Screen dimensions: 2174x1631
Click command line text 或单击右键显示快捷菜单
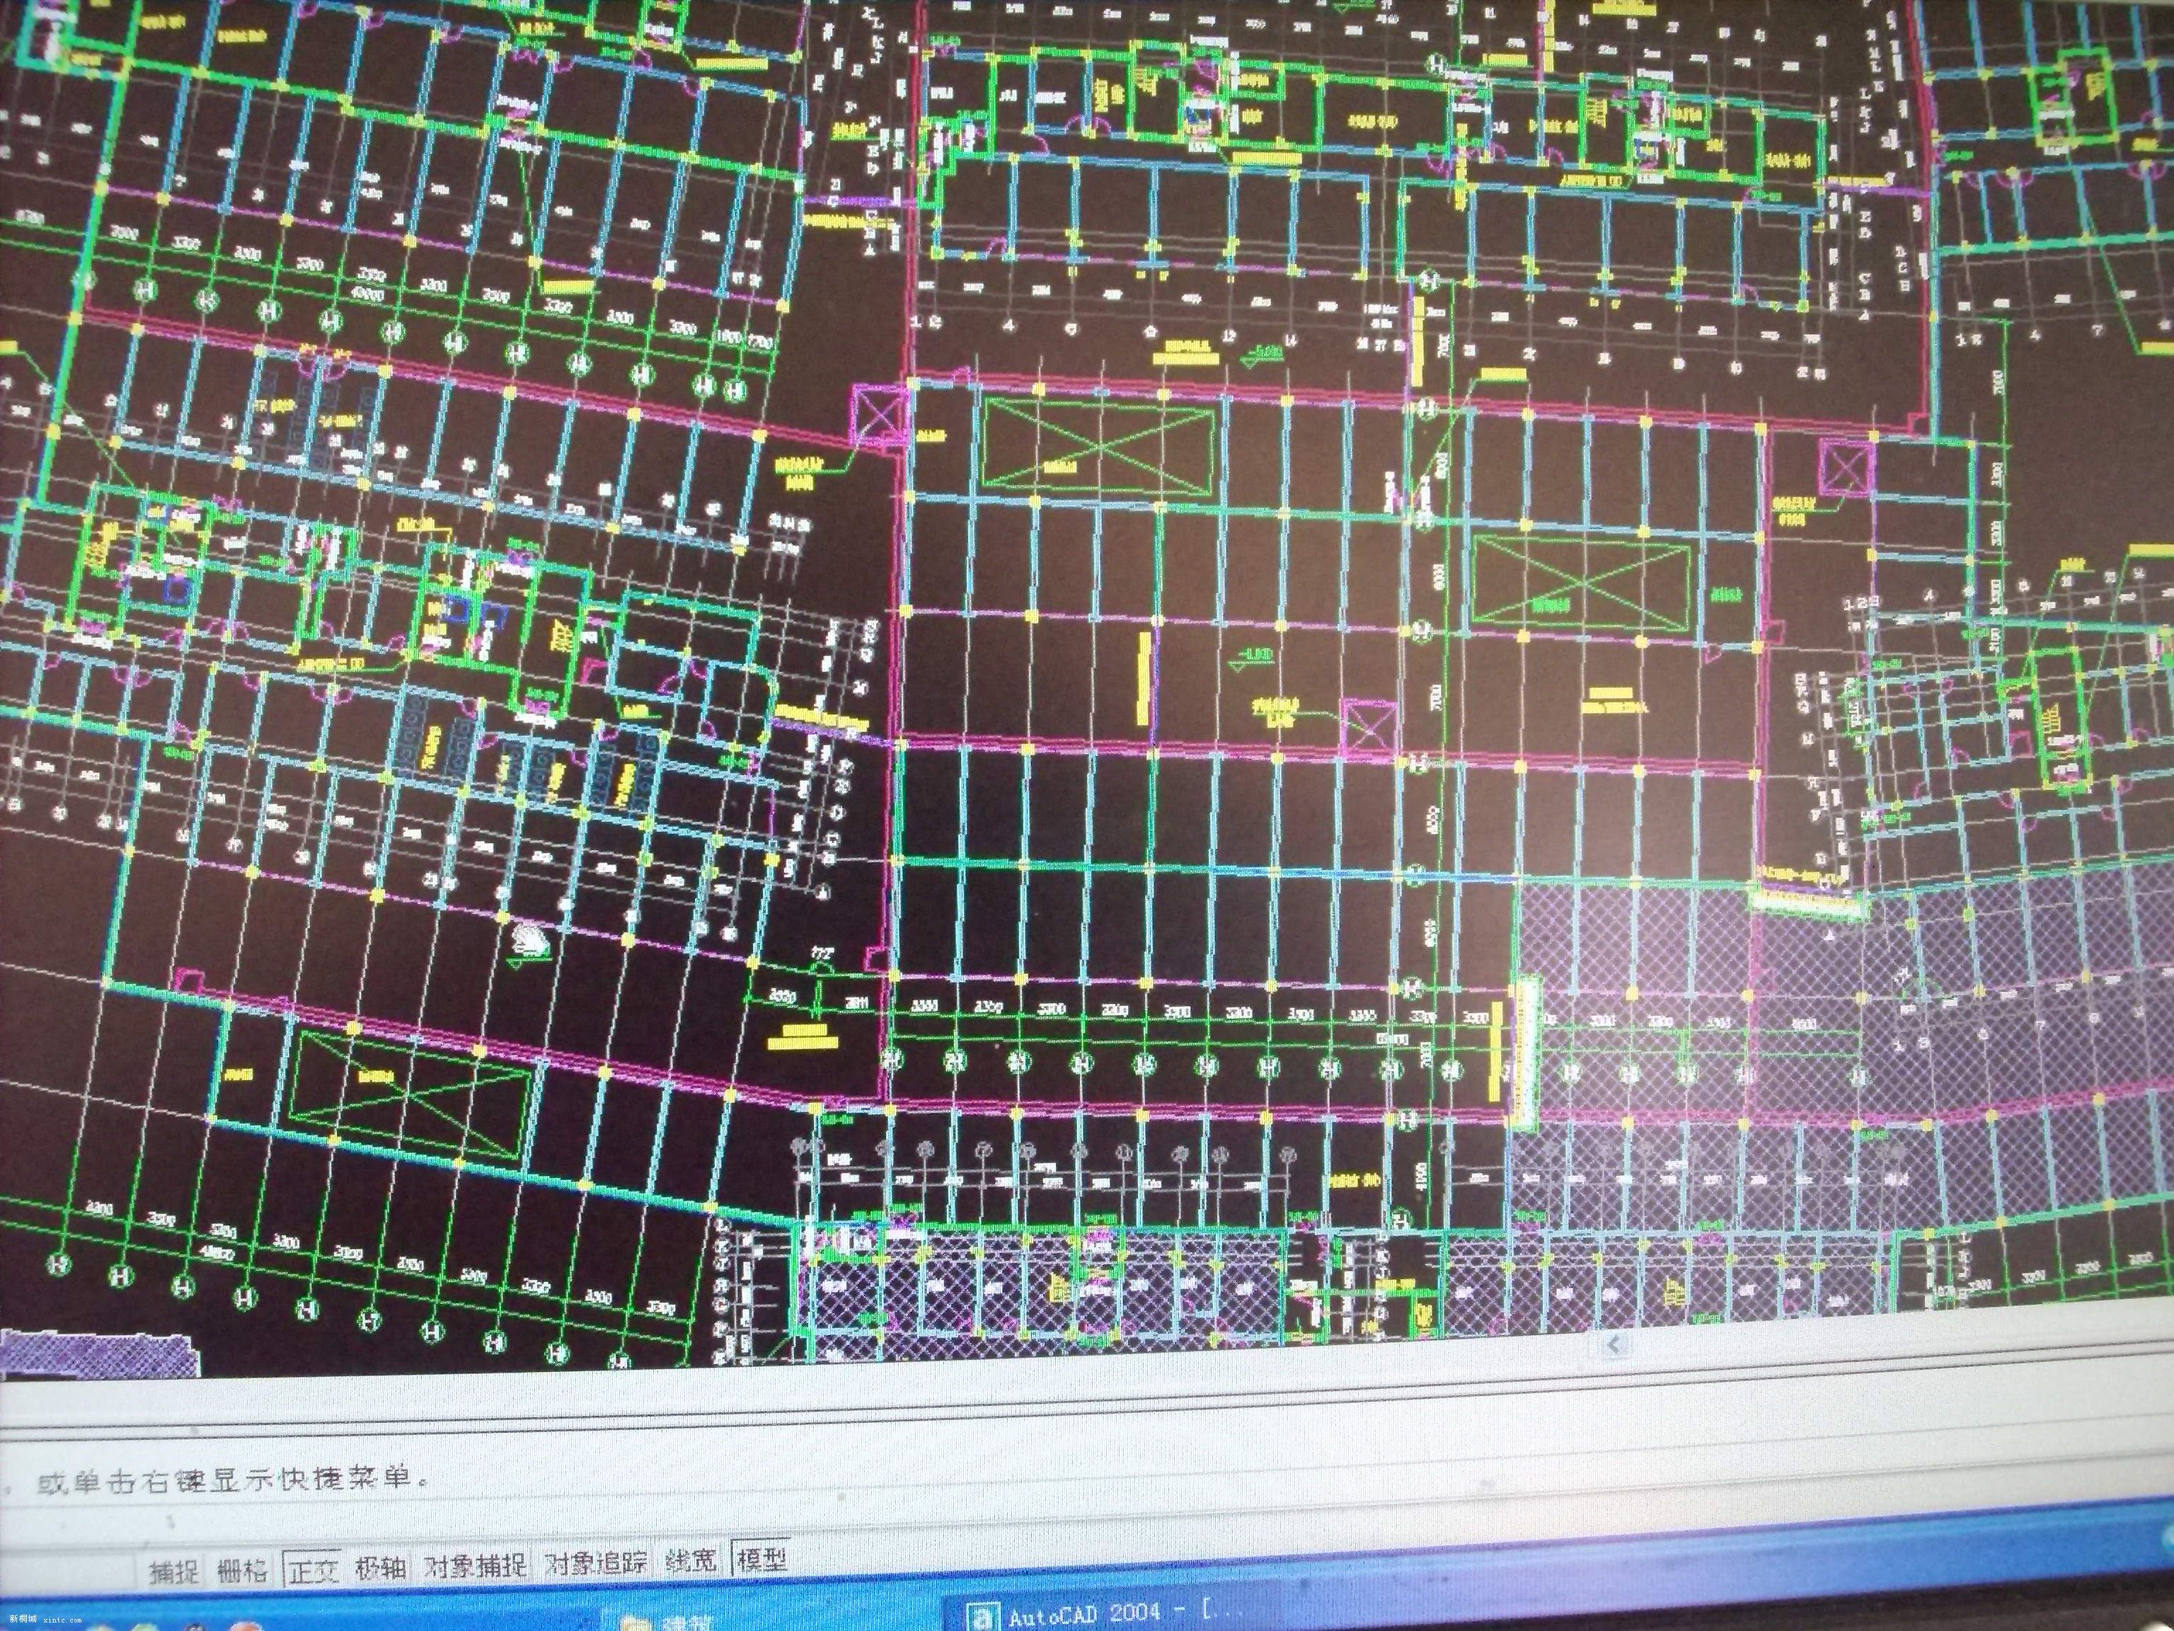pyautogui.click(x=233, y=1481)
